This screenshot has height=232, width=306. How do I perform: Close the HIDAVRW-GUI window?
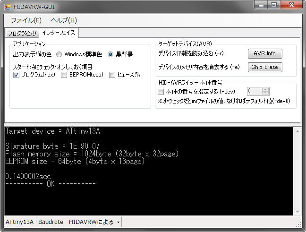[x=291, y=5]
